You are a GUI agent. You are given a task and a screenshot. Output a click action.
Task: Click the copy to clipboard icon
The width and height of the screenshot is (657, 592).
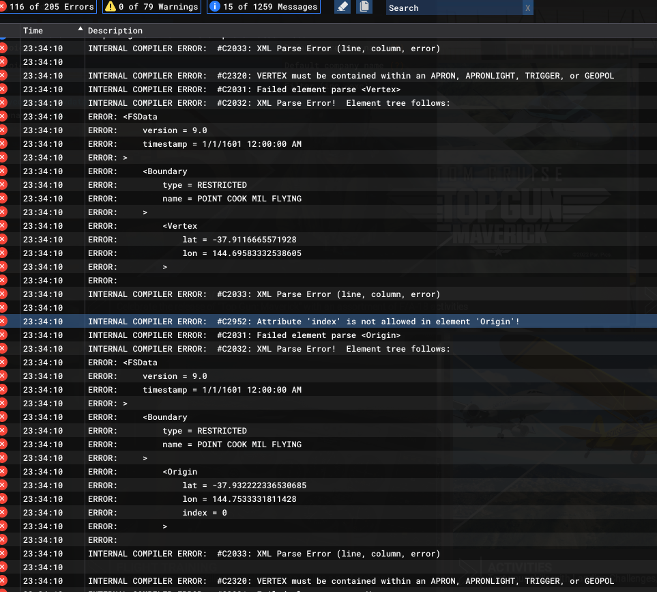(x=364, y=7)
